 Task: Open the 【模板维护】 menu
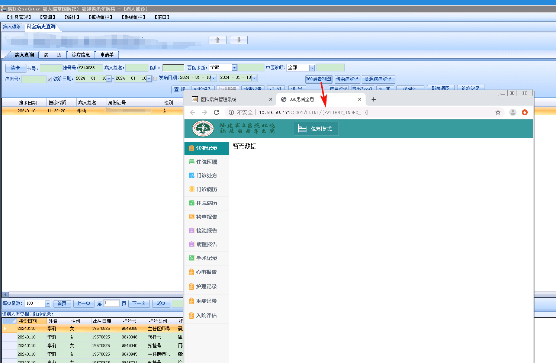pos(100,17)
